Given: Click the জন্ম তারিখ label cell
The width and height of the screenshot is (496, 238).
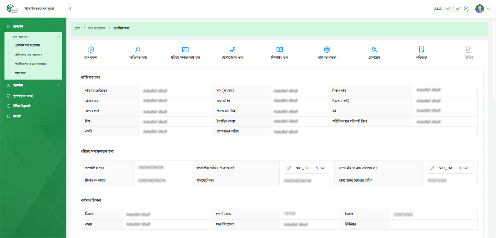Looking at the screenshot, I should point(242,101).
